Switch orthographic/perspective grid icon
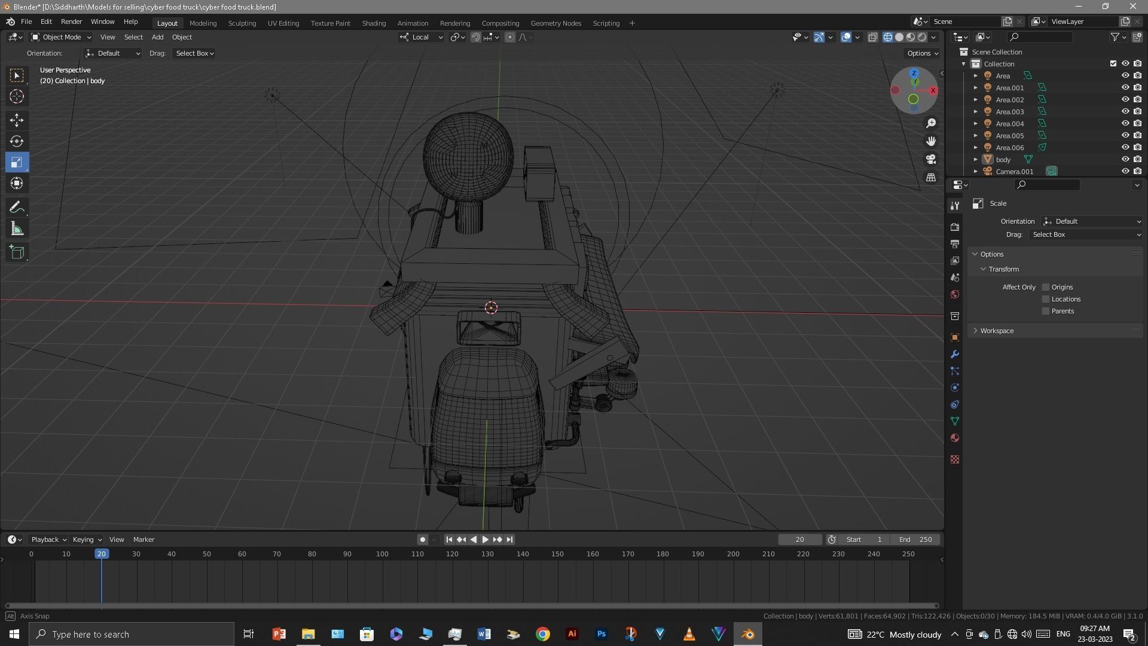 [931, 178]
